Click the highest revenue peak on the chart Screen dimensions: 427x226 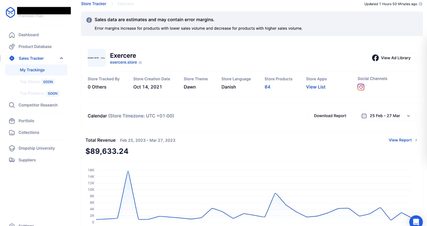[128, 171]
